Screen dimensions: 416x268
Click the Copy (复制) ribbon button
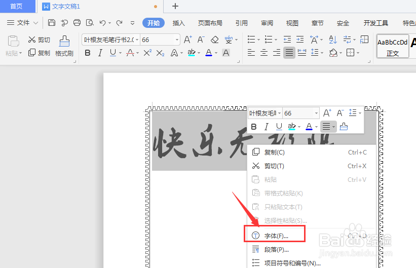tap(39, 53)
